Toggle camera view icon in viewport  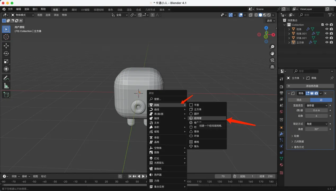tap(272, 60)
